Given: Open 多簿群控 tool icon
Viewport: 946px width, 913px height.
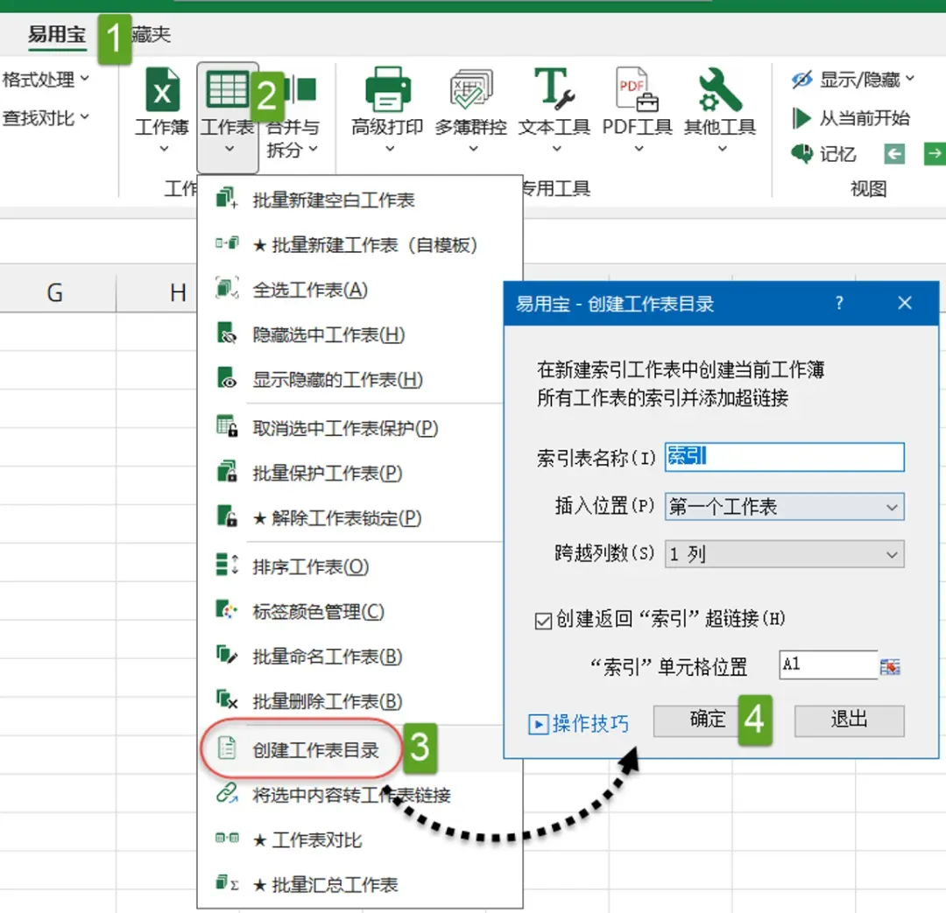Looking at the screenshot, I should (x=471, y=89).
